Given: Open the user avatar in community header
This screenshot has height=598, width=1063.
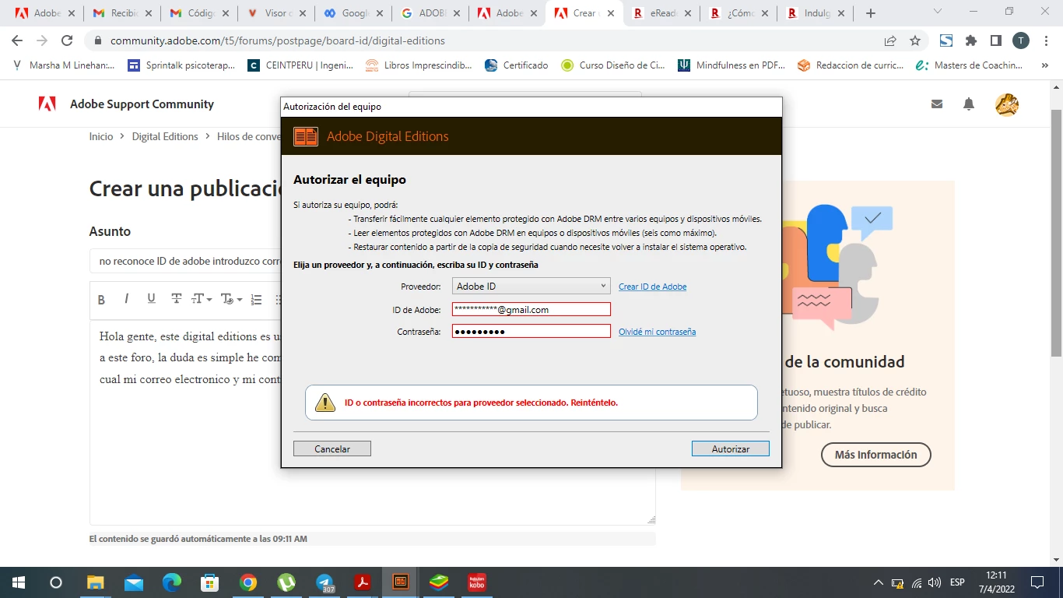Looking at the screenshot, I should [x=1007, y=104].
